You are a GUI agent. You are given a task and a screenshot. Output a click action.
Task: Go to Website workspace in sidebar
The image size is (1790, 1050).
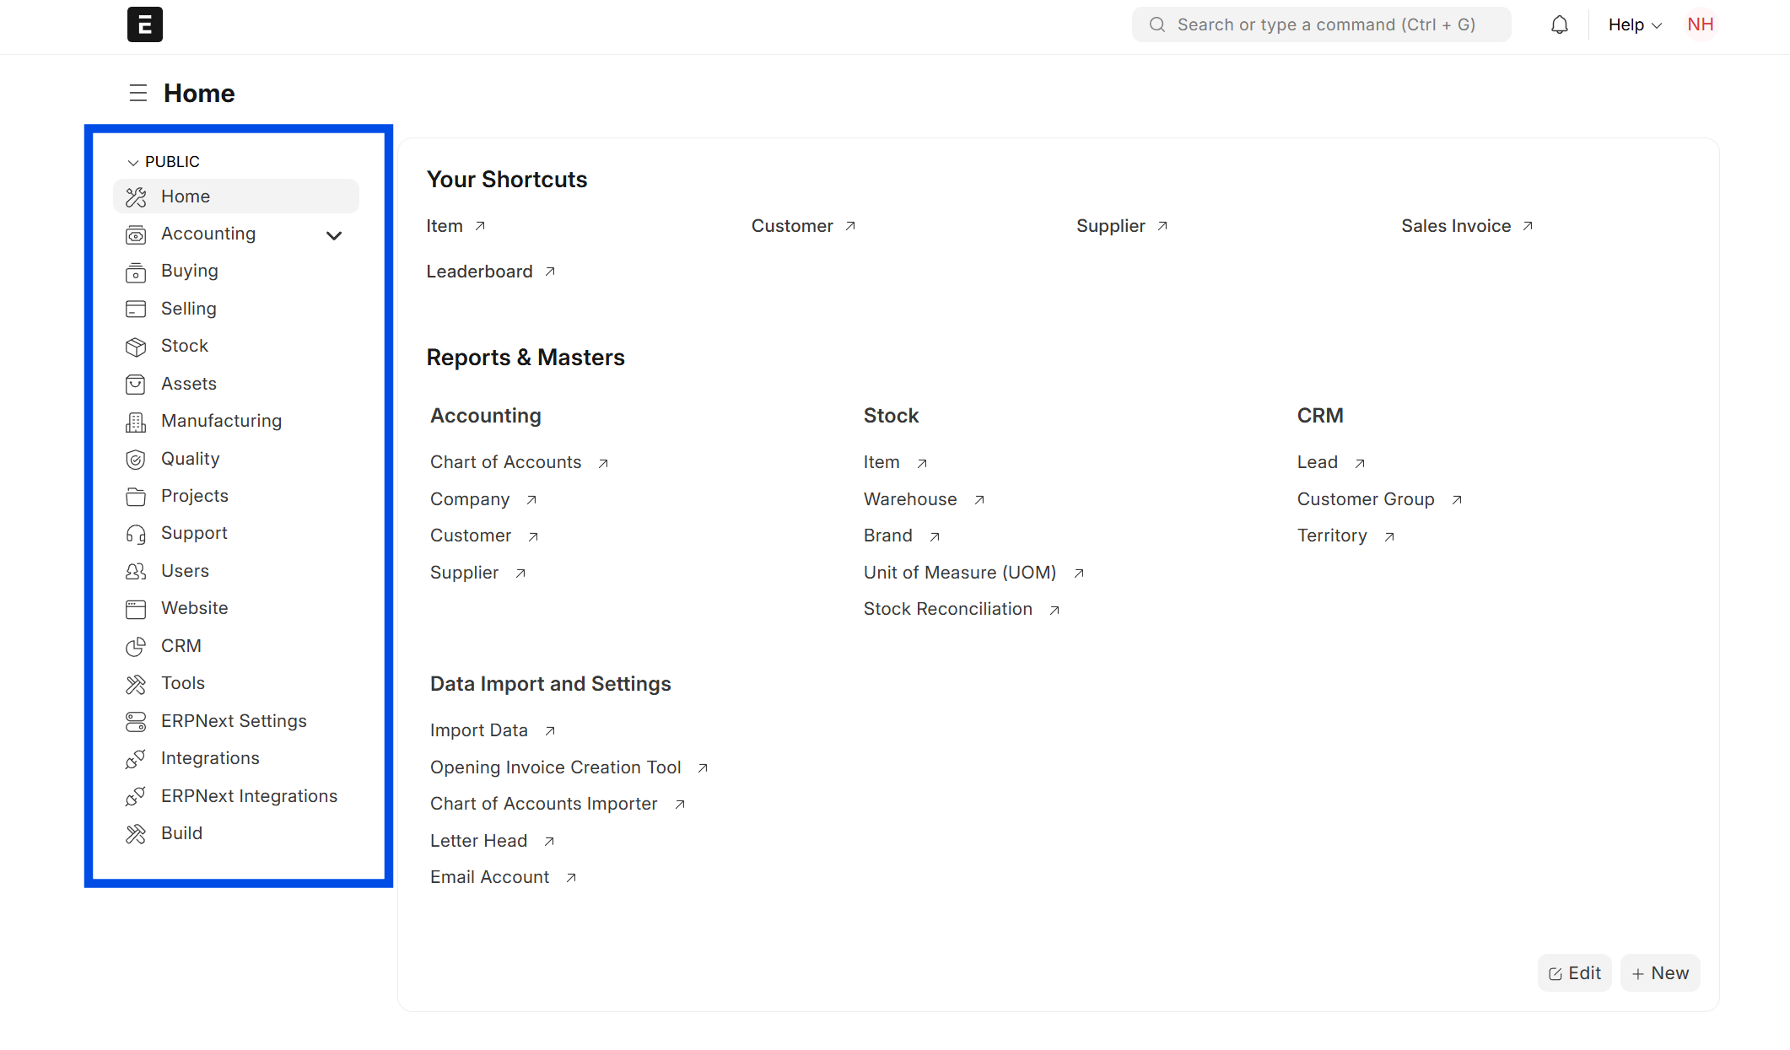click(x=194, y=608)
